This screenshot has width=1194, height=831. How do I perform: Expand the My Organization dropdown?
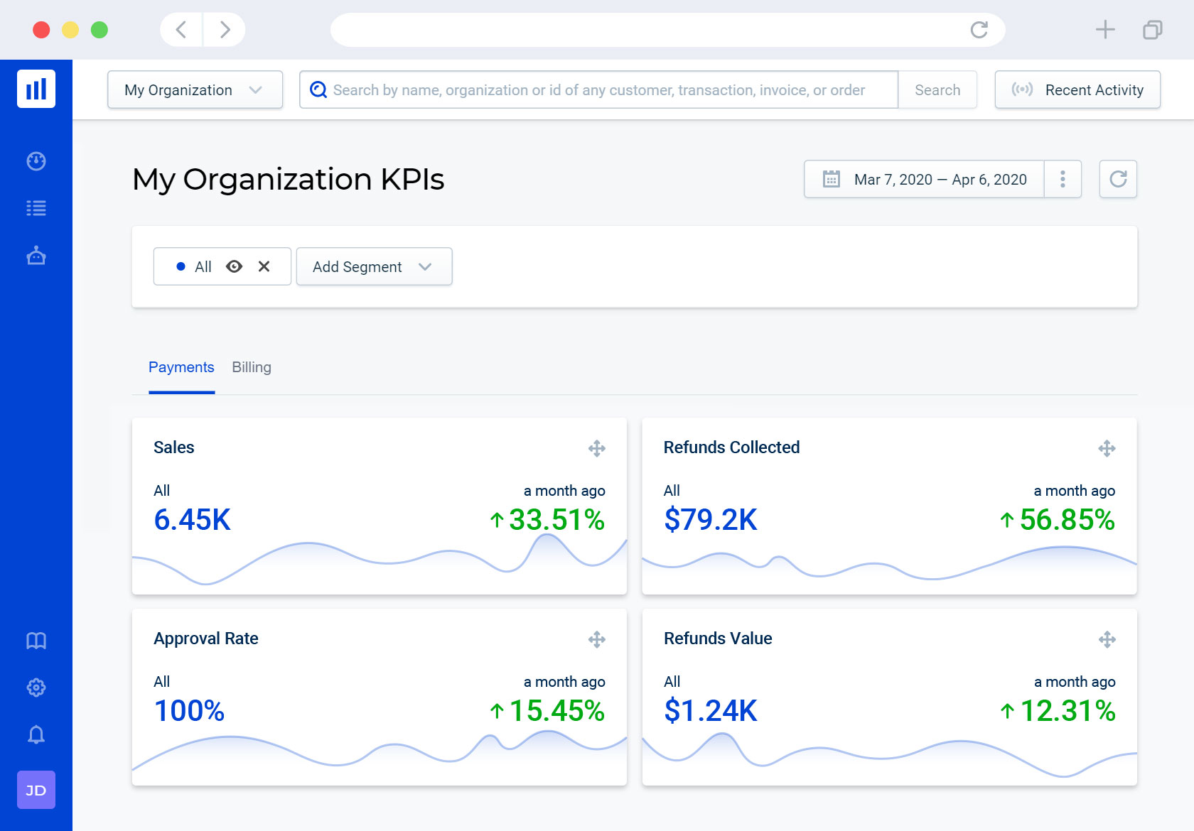[x=195, y=90]
